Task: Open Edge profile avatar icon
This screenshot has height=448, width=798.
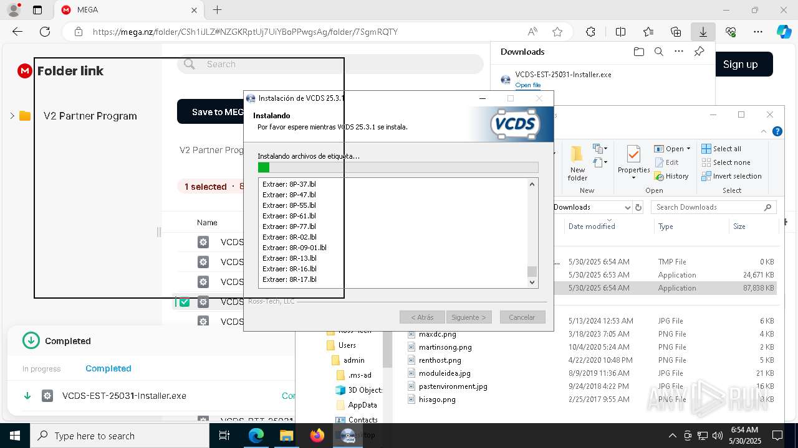Action: [x=13, y=10]
